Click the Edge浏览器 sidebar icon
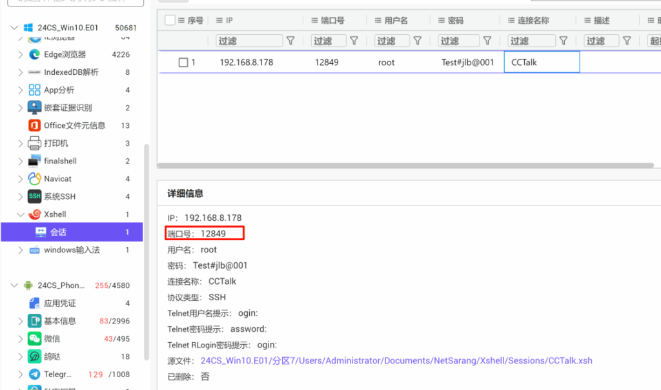Viewport: 661px width, 390px height. pyautogui.click(x=33, y=54)
